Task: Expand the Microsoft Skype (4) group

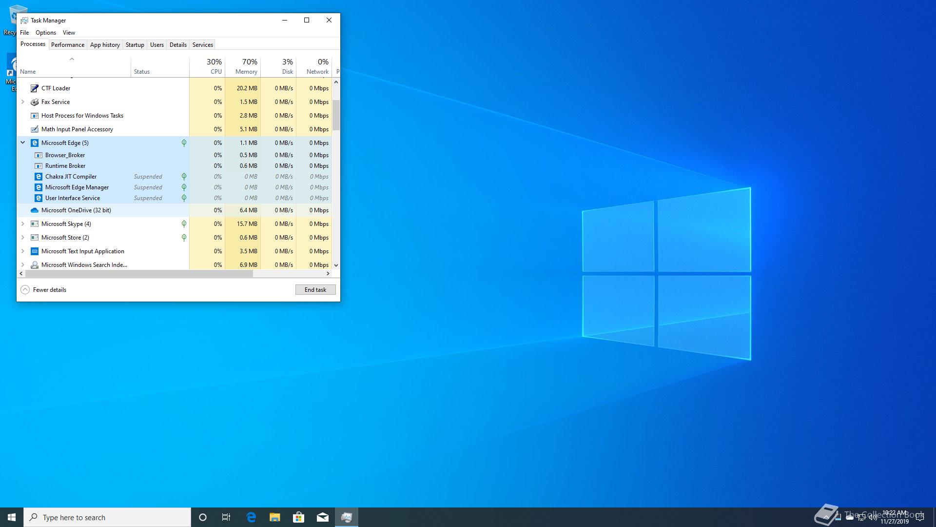Action: click(x=22, y=224)
